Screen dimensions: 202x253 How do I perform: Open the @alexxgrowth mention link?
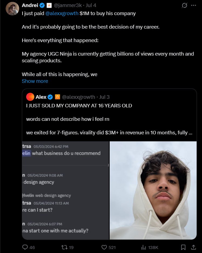coord(62,13)
